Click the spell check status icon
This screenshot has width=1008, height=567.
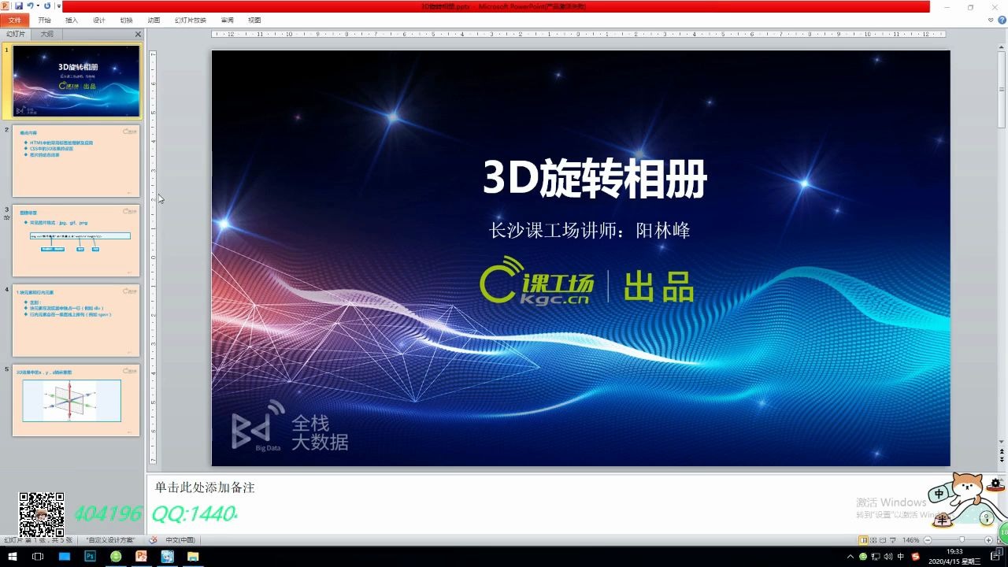click(x=153, y=540)
